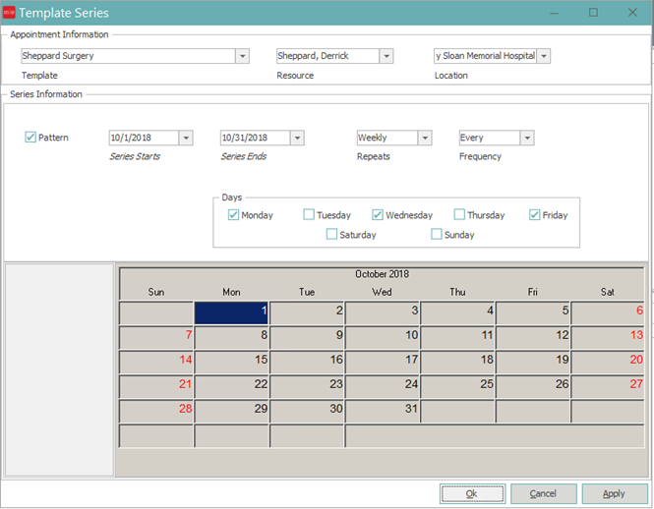
Task: Click the Mon column header
Action: point(231,292)
